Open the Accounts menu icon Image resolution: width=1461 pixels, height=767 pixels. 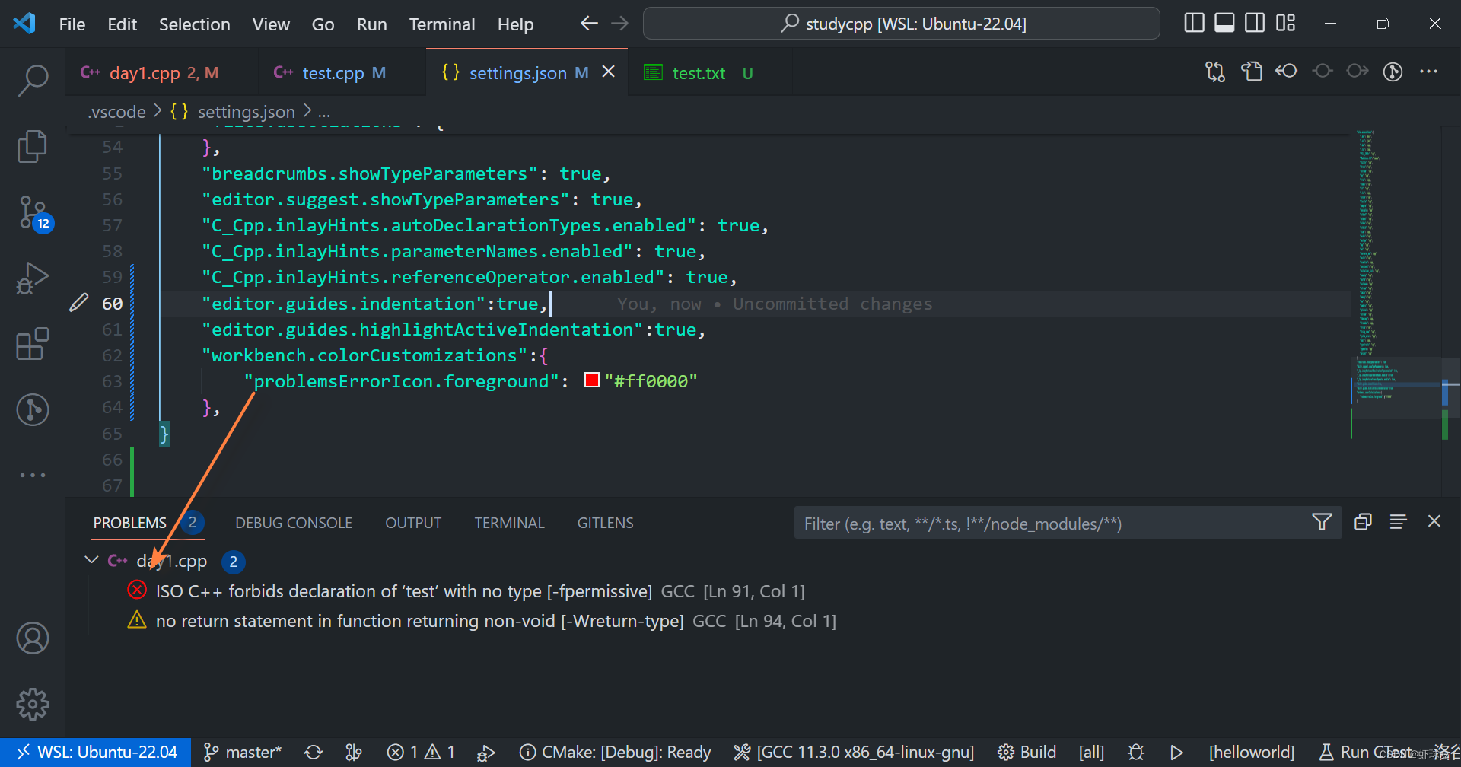[33, 638]
